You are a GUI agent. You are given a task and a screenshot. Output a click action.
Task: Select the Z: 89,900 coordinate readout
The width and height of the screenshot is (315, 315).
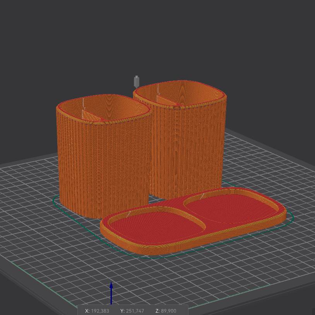click(166, 311)
